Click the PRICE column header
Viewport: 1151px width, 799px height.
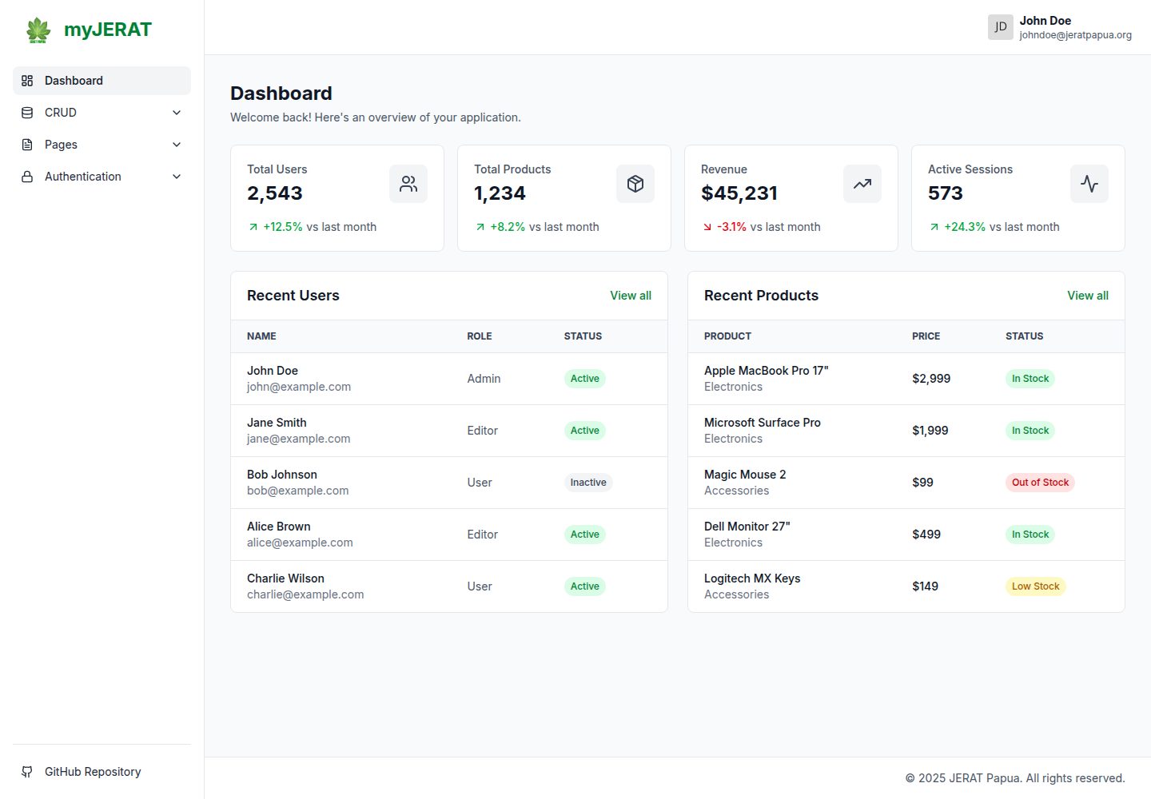pyautogui.click(x=926, y=336)
